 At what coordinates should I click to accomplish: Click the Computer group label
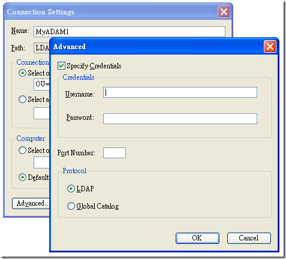[31, 138]
